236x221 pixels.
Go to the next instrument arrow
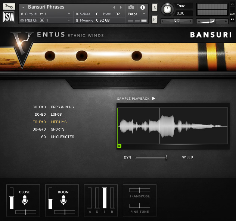click(121, 7)
